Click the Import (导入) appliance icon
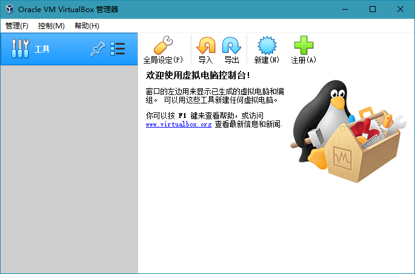This screenshot has height=274, width=415. (206, 47)
